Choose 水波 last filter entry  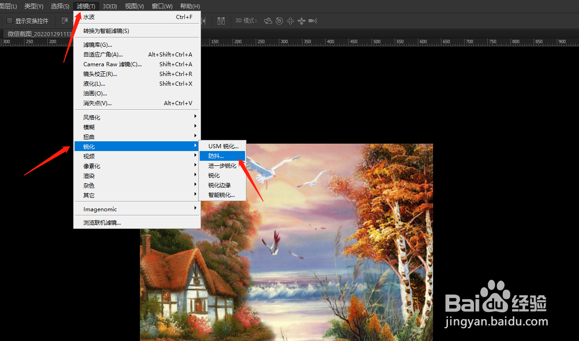point(137,17)
